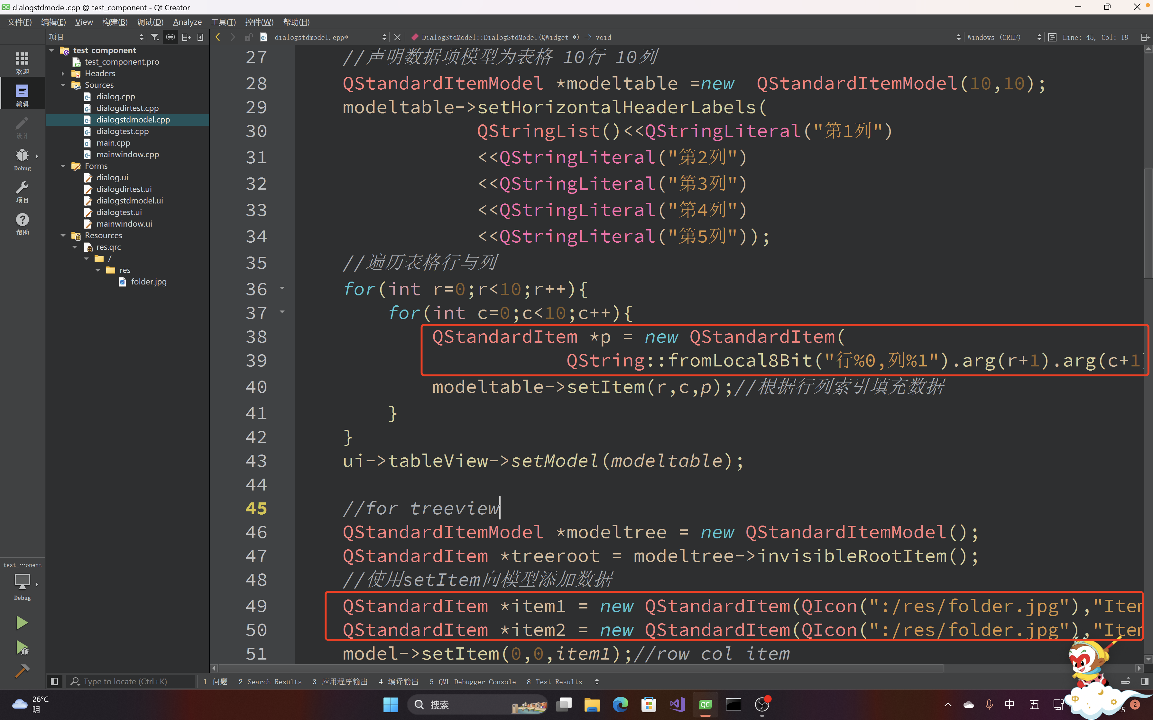
Task: Switch to Debug mode in sidebar
Action: [23, 159]
